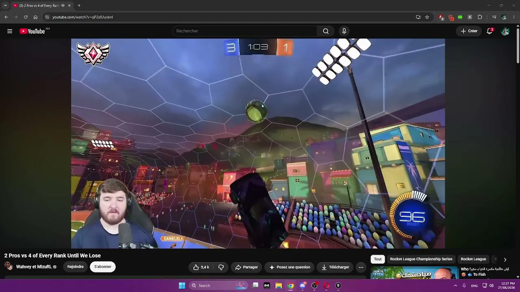Open File Explorer from the taskbar
Image resolution: width=520 pixels, height=292 pixels.
tap(279, 286)
